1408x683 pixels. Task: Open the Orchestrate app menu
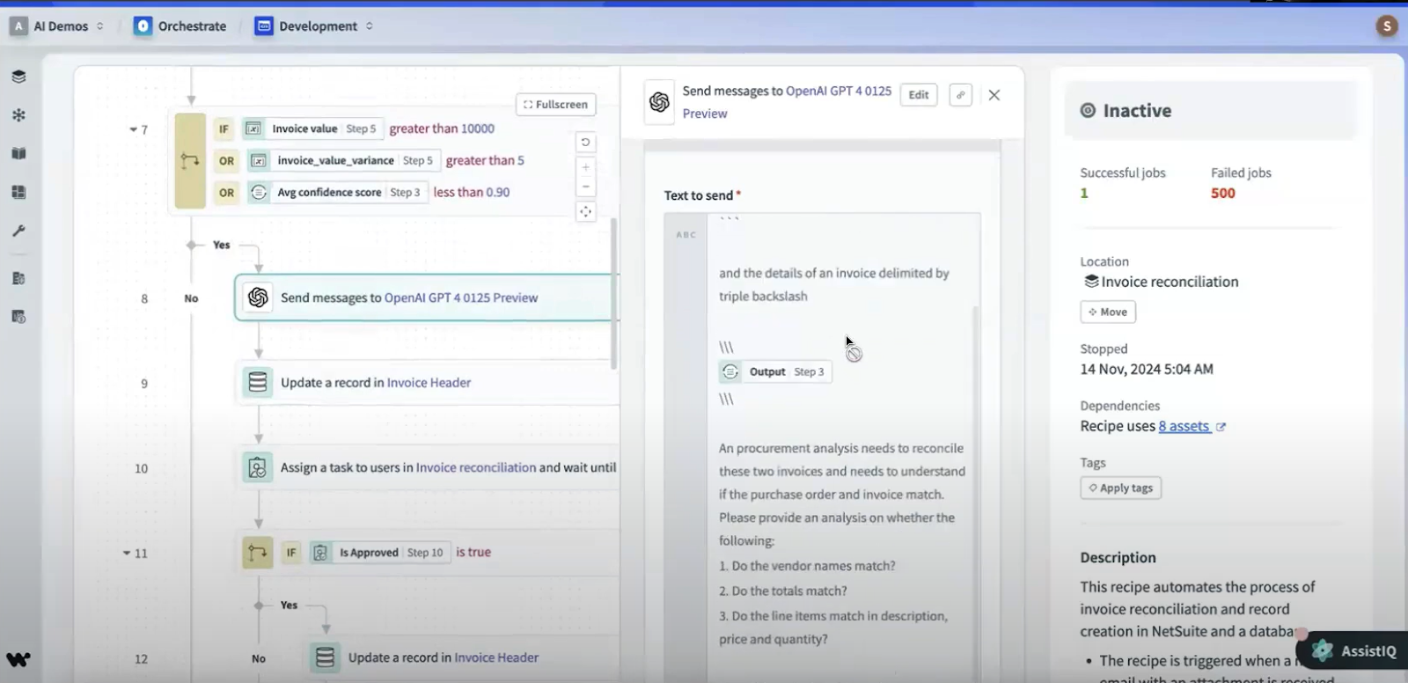[180, 26]
